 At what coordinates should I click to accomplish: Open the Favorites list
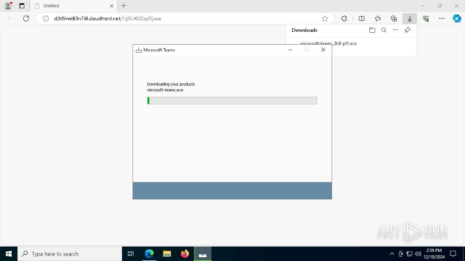point(378,18)
